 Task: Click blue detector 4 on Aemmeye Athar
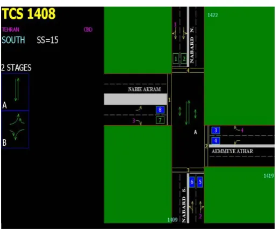tap(216, 141)
